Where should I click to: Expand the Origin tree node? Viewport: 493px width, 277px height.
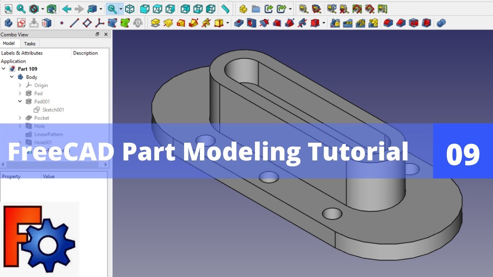pyautogui.click(x=20, y=85)
